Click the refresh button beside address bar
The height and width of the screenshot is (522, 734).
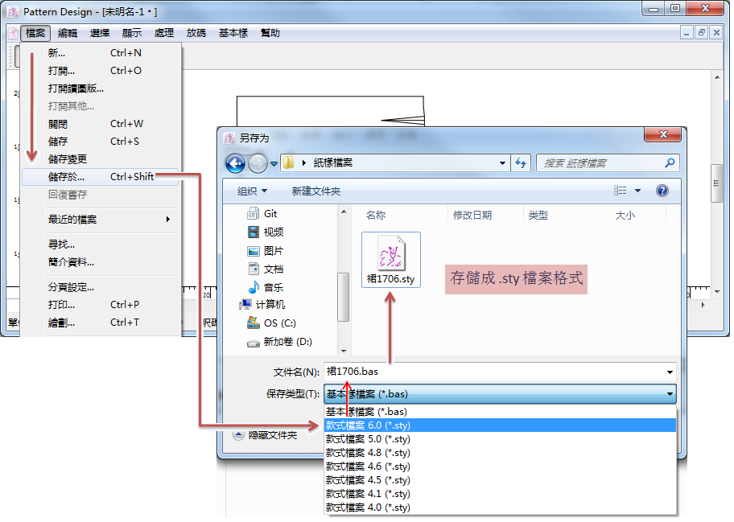tap(520, 163)
